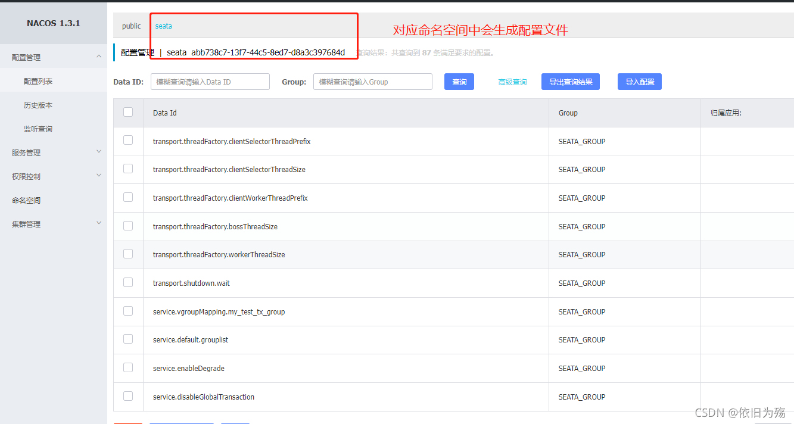Check the clientSelectorThreadSize row checkbox

point(128,169)
